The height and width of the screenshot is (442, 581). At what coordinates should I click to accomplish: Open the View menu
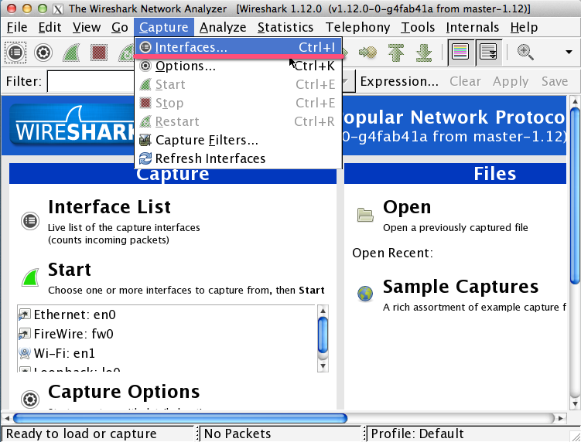tap(87, 27)
